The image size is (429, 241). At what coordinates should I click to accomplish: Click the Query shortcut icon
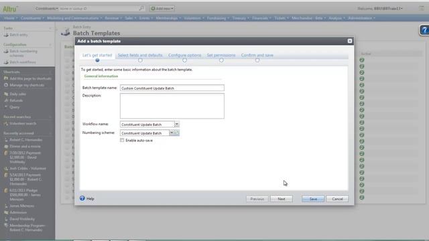(x=6, y=107)
